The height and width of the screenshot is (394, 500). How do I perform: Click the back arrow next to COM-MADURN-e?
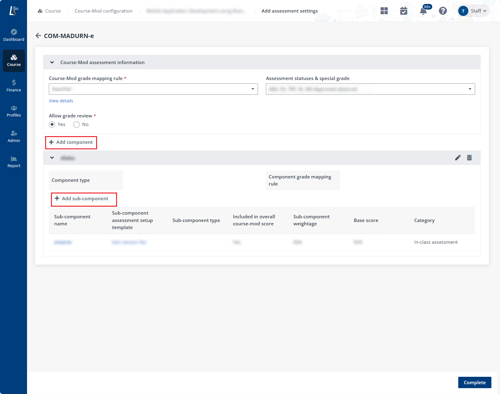(38, 36)
